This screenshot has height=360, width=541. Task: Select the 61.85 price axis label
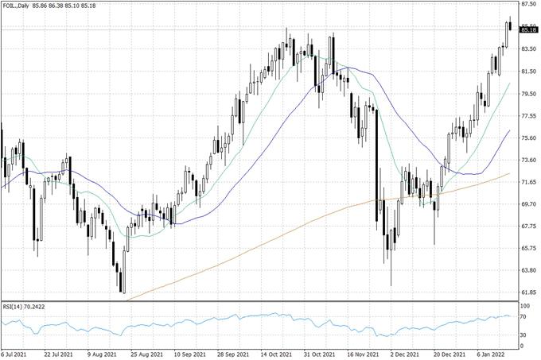coord(527,292)
